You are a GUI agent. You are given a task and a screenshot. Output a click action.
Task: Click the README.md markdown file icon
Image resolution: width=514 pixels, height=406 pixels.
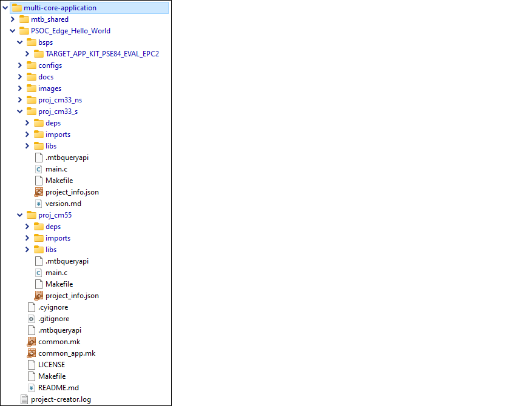point(32,388)
